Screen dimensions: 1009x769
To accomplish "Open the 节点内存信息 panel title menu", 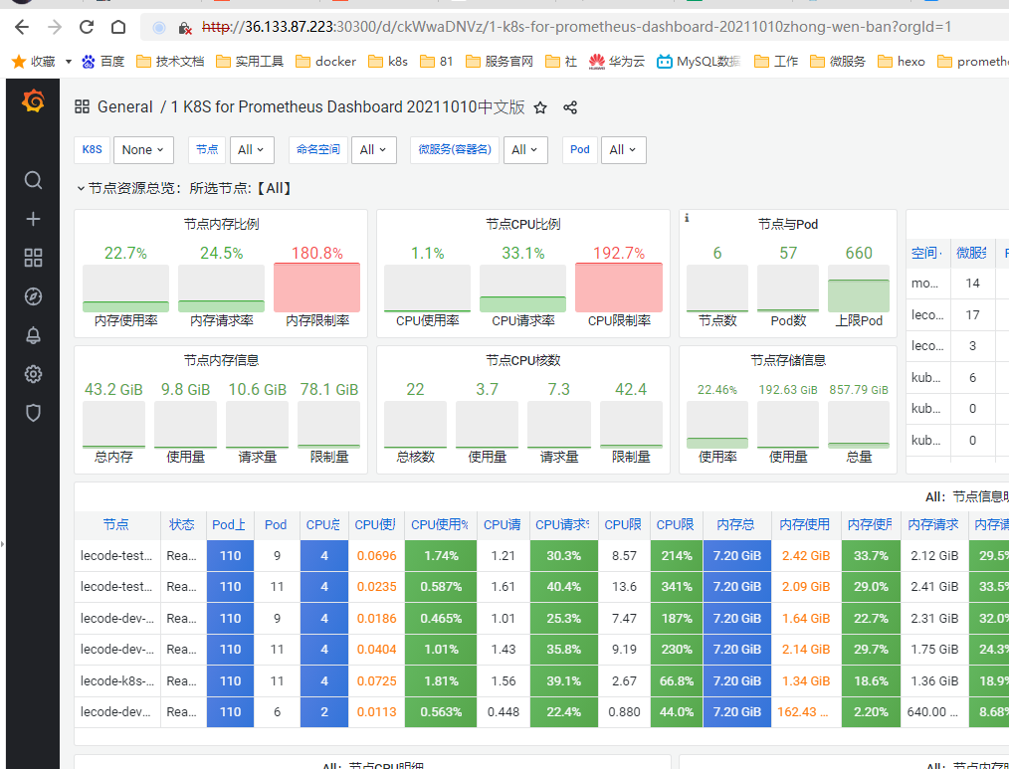I will pyautogui.click(x=221, y=360).
